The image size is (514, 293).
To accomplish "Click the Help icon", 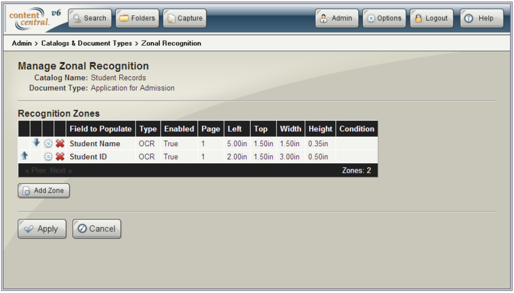I will (481, 18).
